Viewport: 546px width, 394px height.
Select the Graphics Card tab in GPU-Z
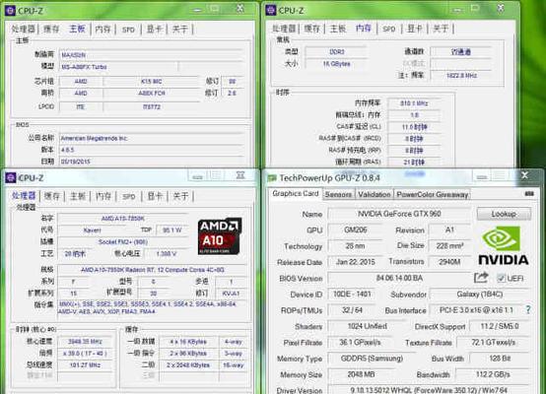[x=296, y=193]
